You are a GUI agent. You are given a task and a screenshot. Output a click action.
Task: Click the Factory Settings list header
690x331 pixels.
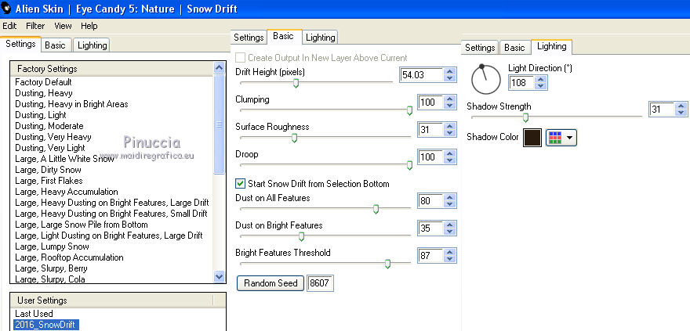112,69
